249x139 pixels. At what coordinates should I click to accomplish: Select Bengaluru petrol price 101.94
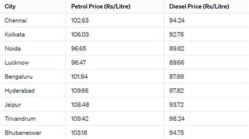point(80,77)
